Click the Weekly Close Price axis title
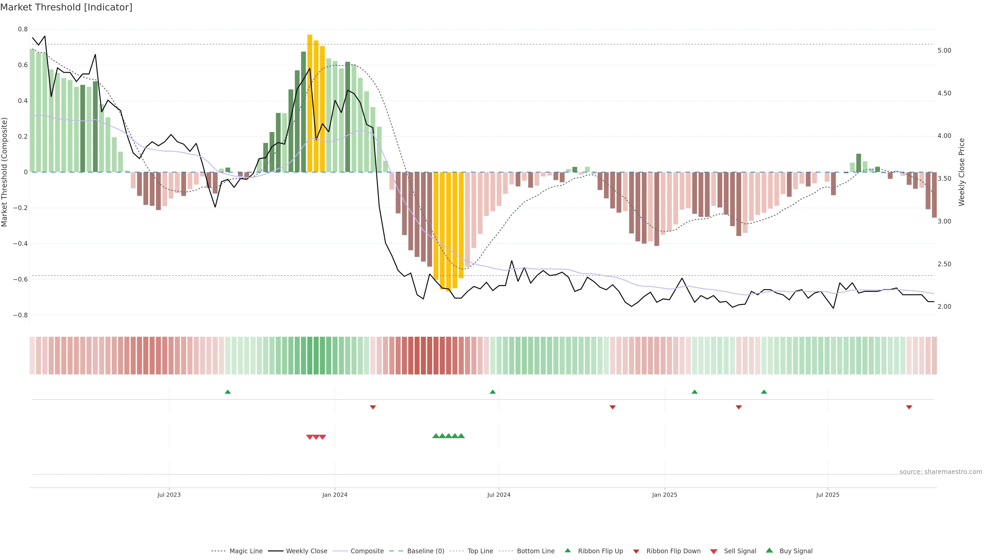Viewport: 995px width, 560px height. tap(961, 172)
